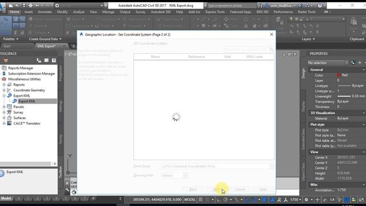Image resolution: width=366 pixels, height=206 pixels.
Task: Open the Create Ground Data panel dropdown
Action: click(x=45, y=39)
